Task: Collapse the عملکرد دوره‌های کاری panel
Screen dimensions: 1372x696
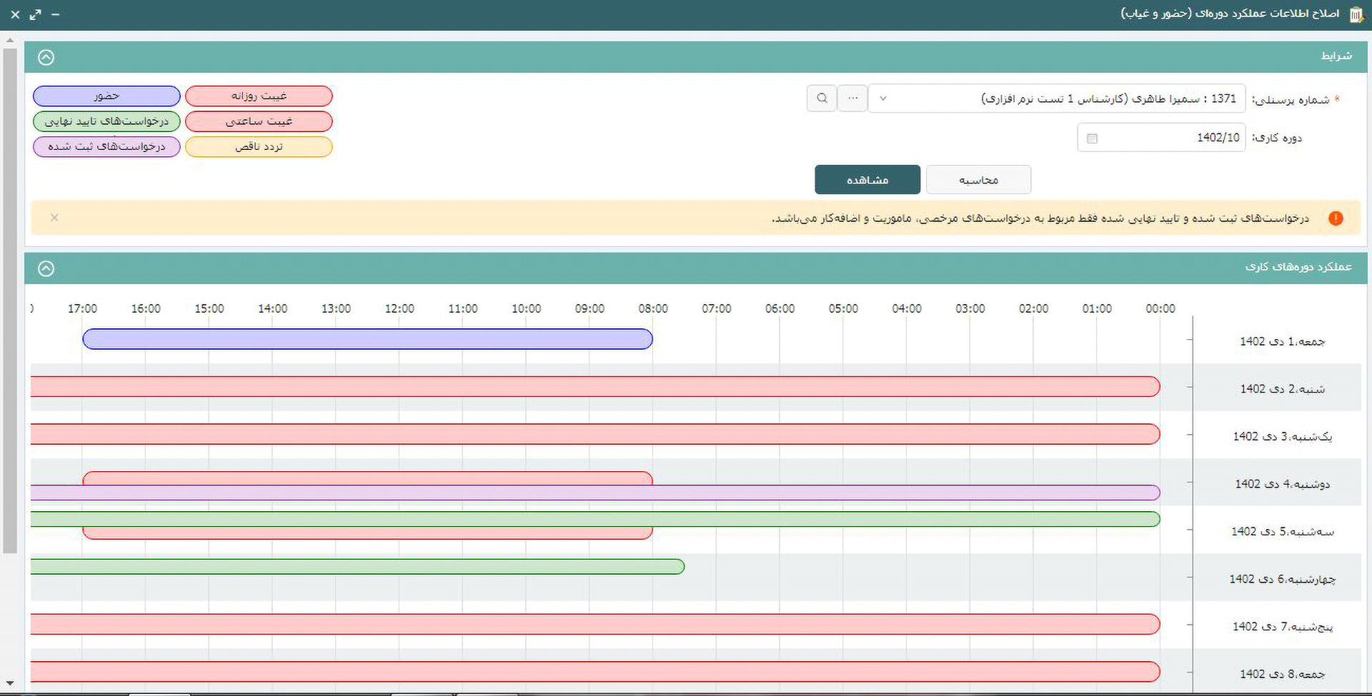Action: coord(46,268)
